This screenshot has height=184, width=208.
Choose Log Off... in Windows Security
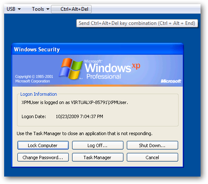point(97,145)
